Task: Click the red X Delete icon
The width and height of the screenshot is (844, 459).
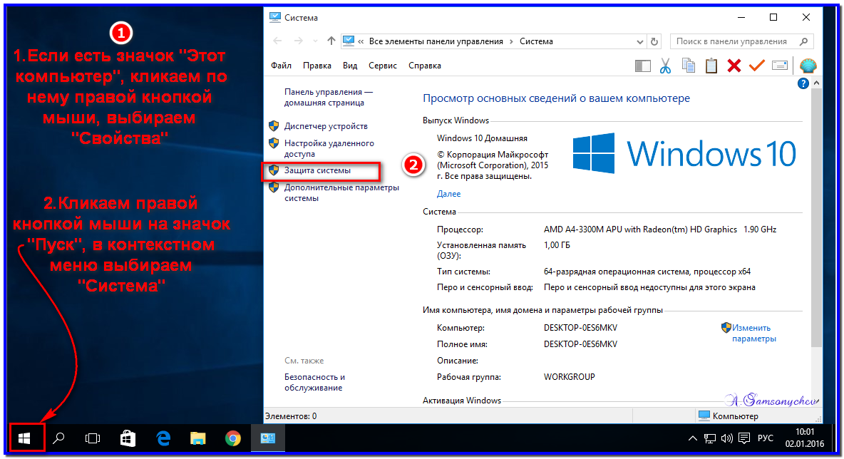Action: (734, 66)
